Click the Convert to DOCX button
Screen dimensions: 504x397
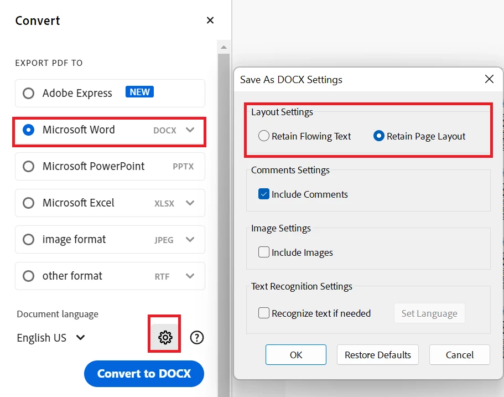point(144,374)
